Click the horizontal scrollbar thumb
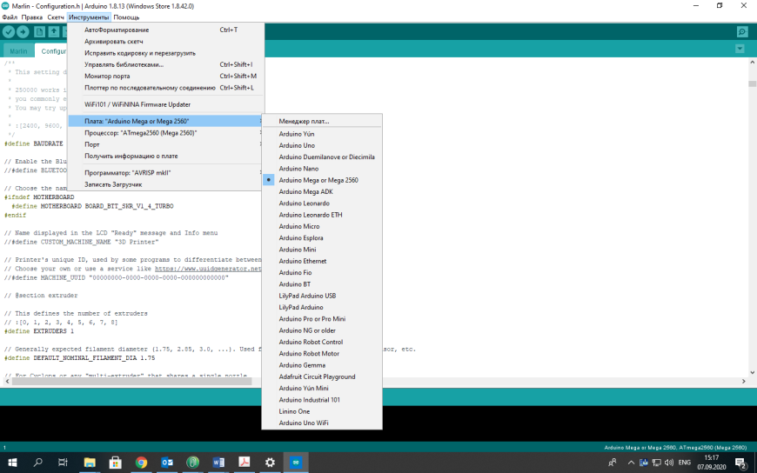757x473 pixels. click(x=131, y=382)
